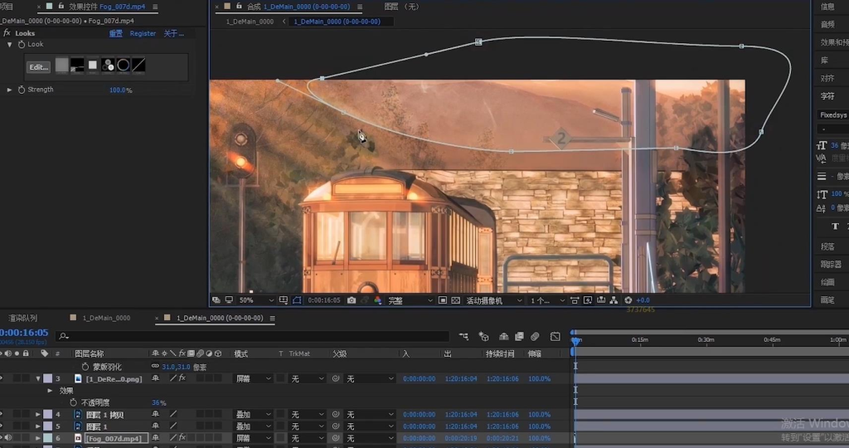Expand the Strength property
Image resolution: width=849 pixels, height=448 pixels.
(x=9, y=90)
